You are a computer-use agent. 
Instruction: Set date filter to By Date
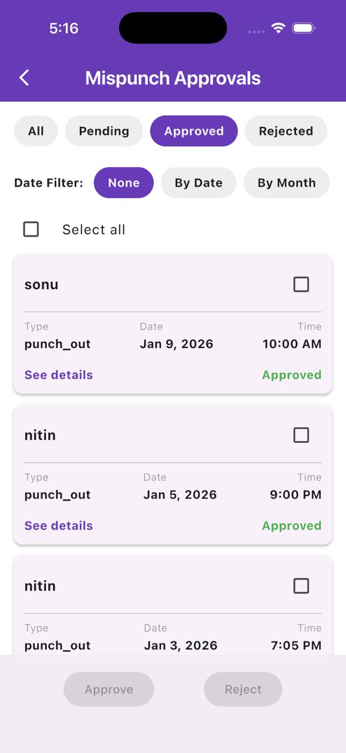click(199, 183)
